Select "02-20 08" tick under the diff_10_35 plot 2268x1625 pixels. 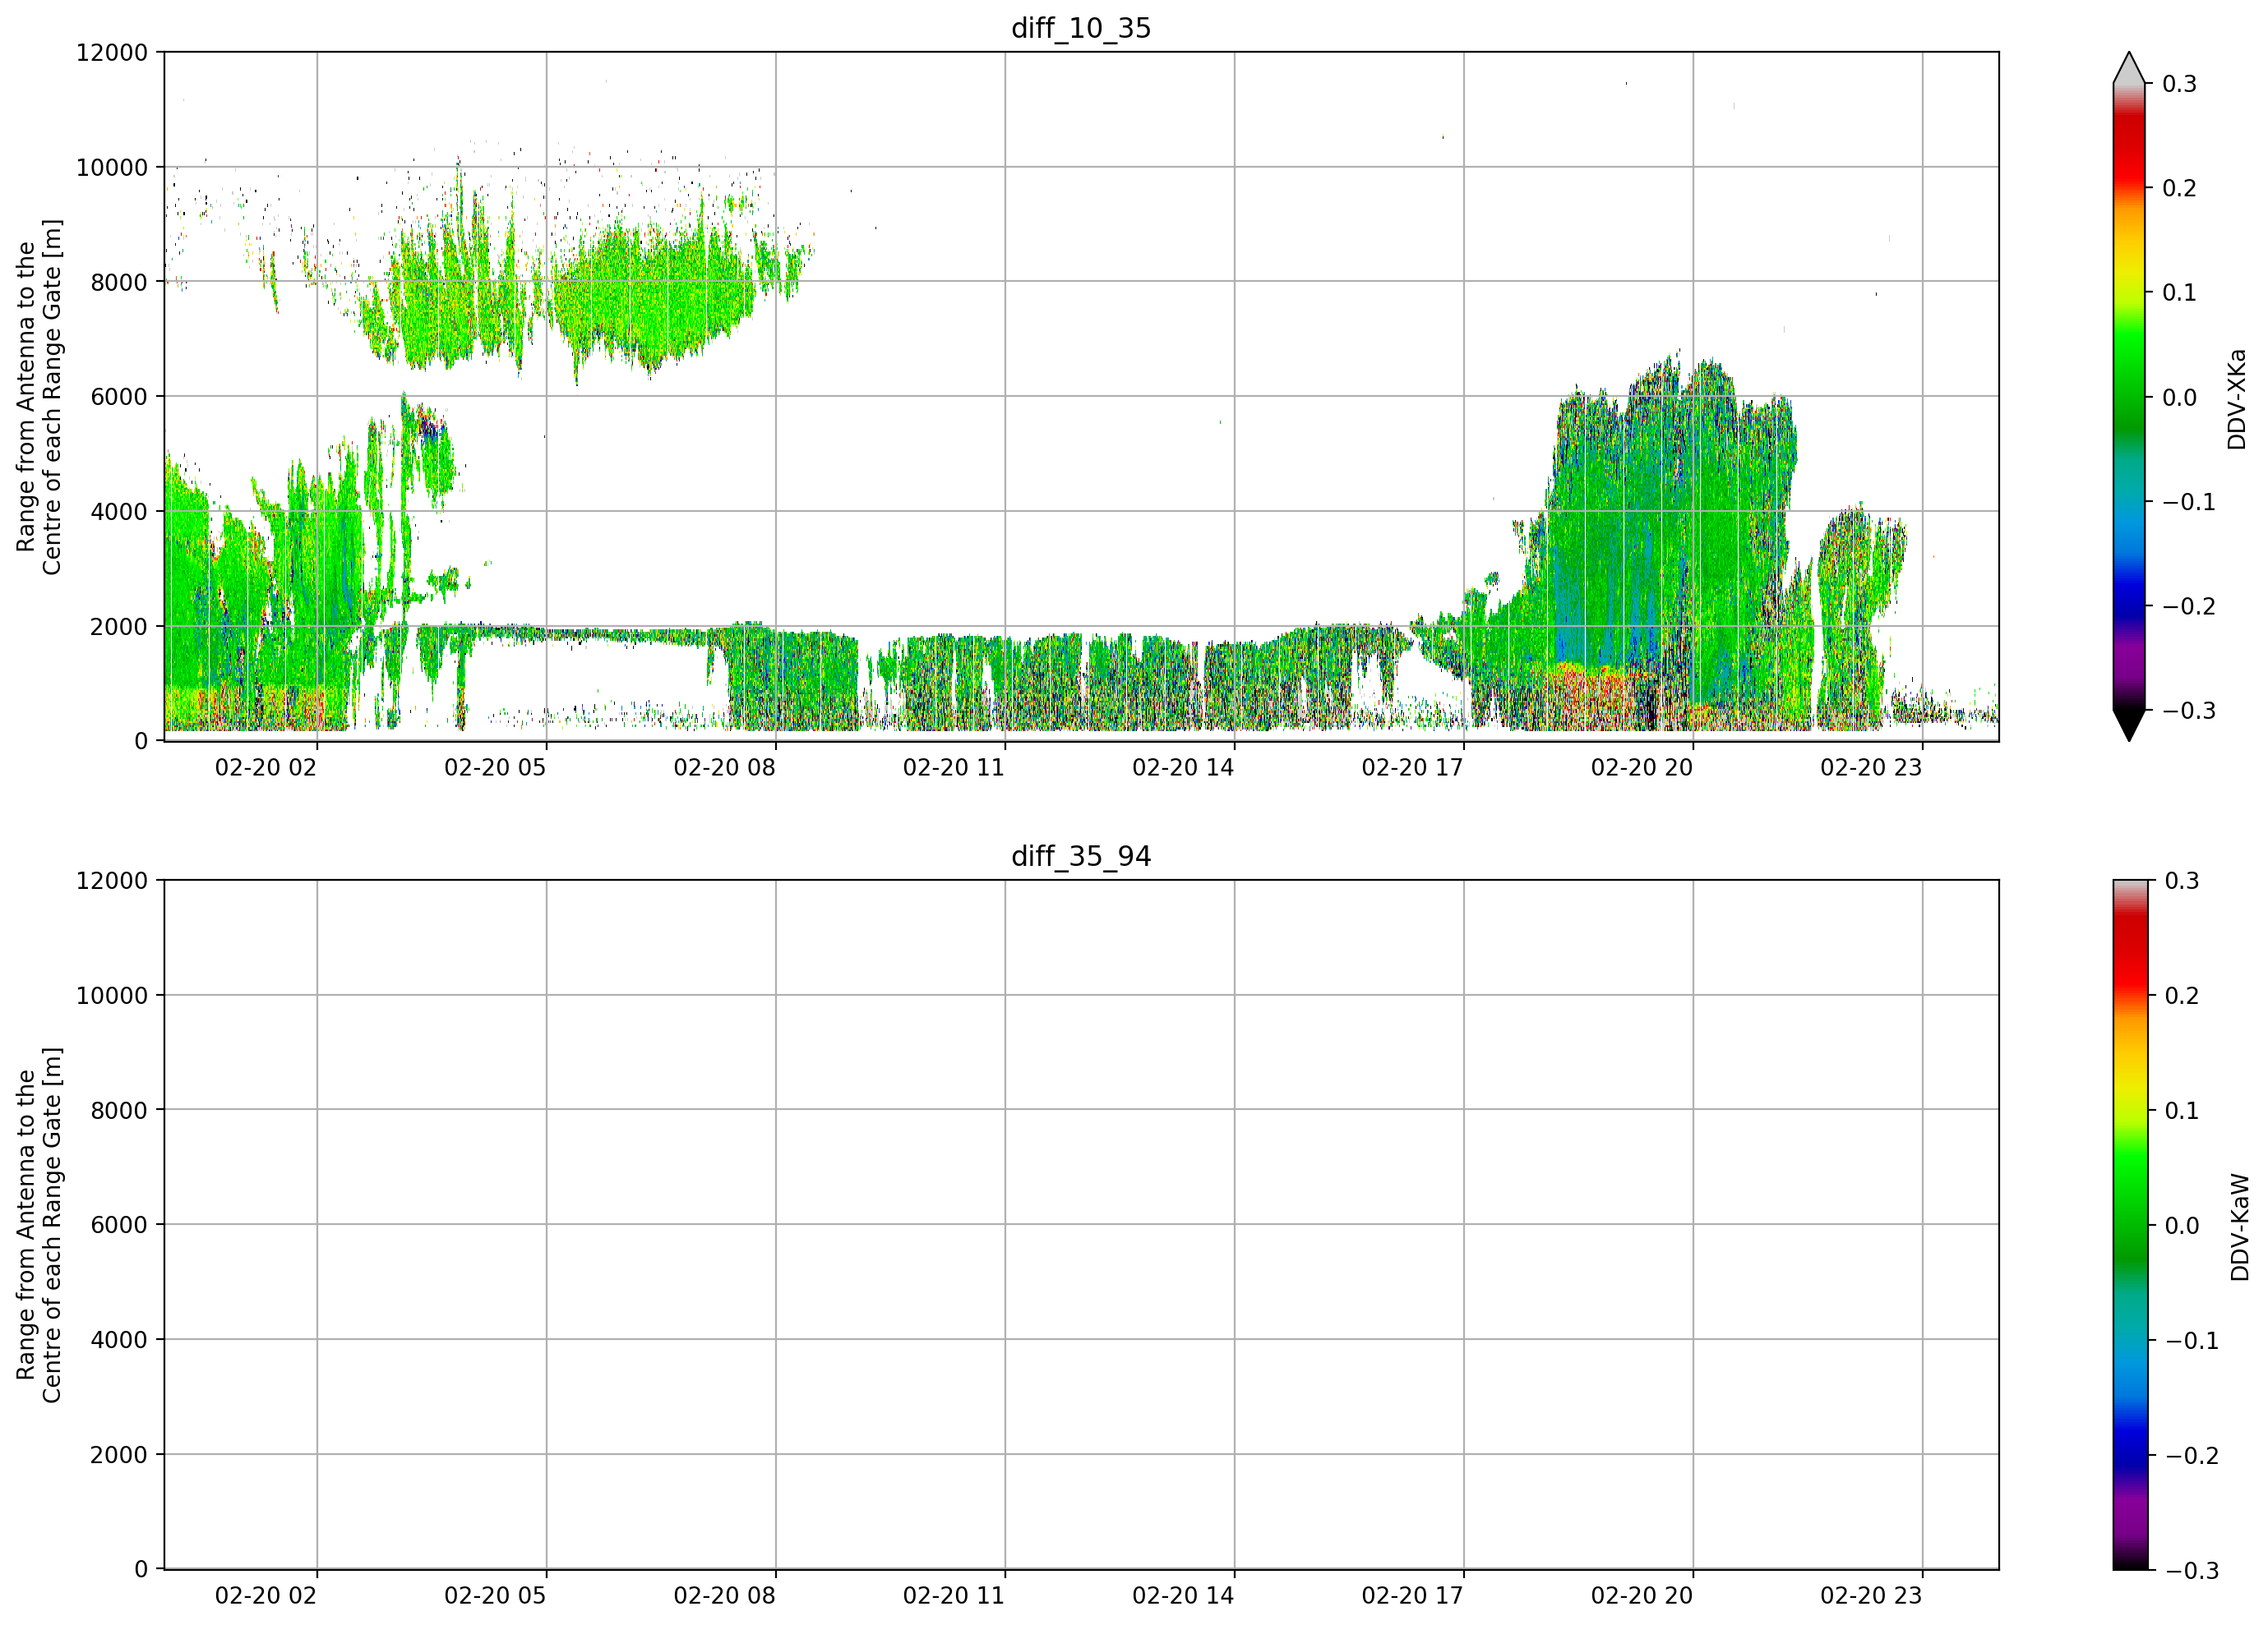[725, 767]
